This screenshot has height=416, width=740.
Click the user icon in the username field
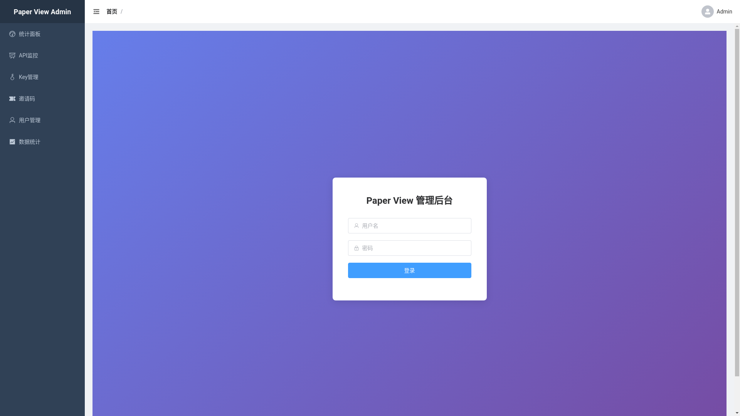(x=357, y=226)
